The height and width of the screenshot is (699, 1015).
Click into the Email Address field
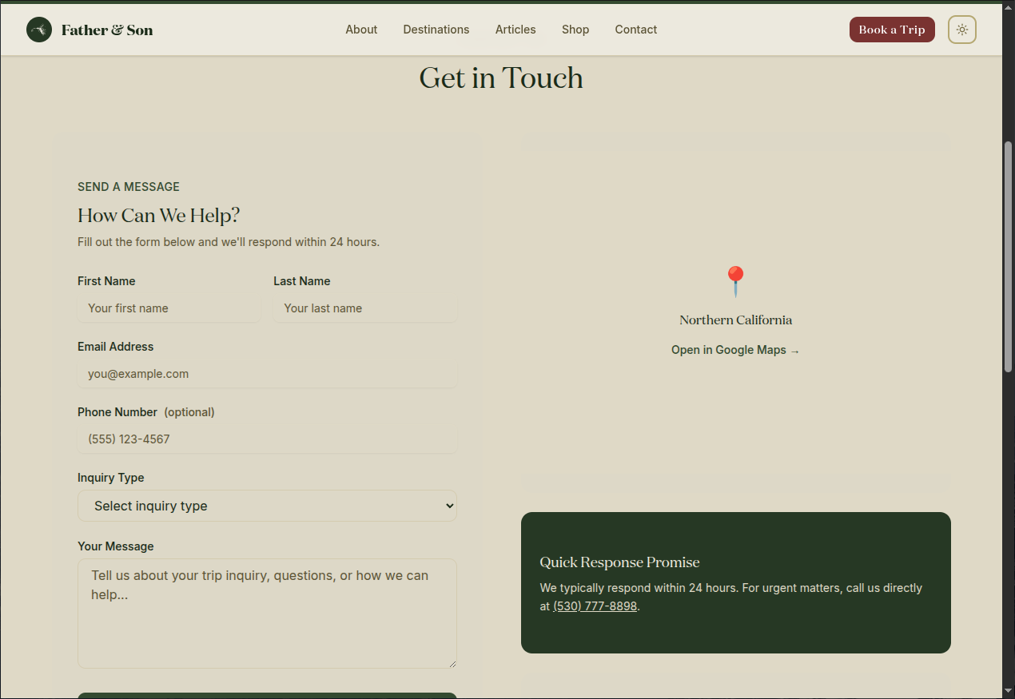(x=267, y=374)
